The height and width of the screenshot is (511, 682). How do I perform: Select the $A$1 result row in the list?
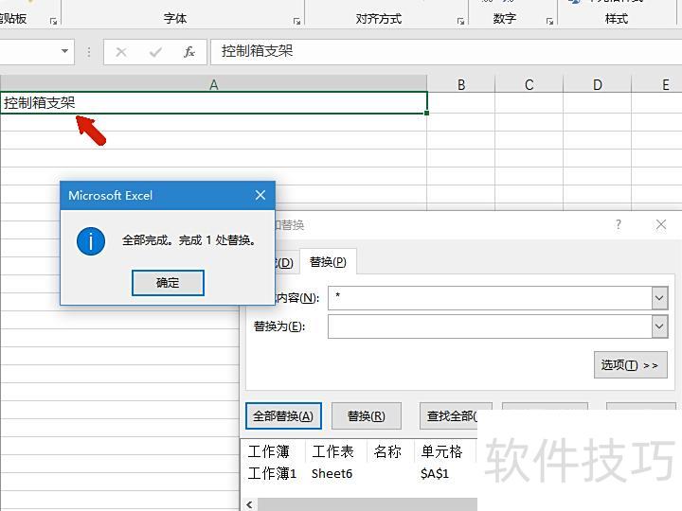click(x=360, y=473)
